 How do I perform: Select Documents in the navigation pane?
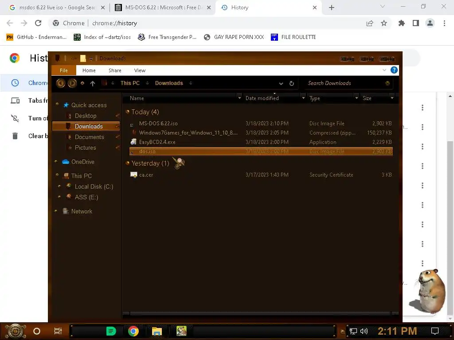pos(89,137)
